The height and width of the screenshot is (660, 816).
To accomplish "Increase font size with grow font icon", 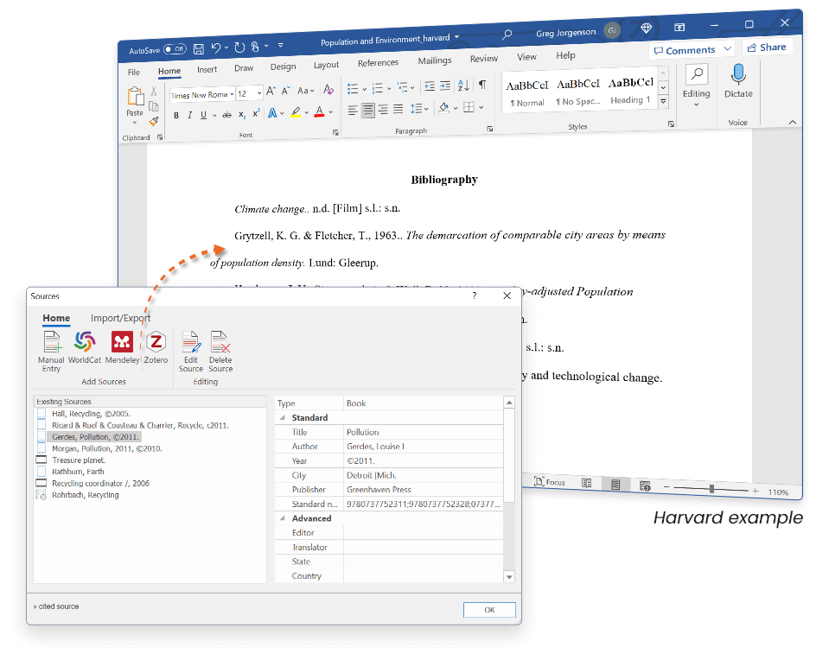I will [271, 91].
